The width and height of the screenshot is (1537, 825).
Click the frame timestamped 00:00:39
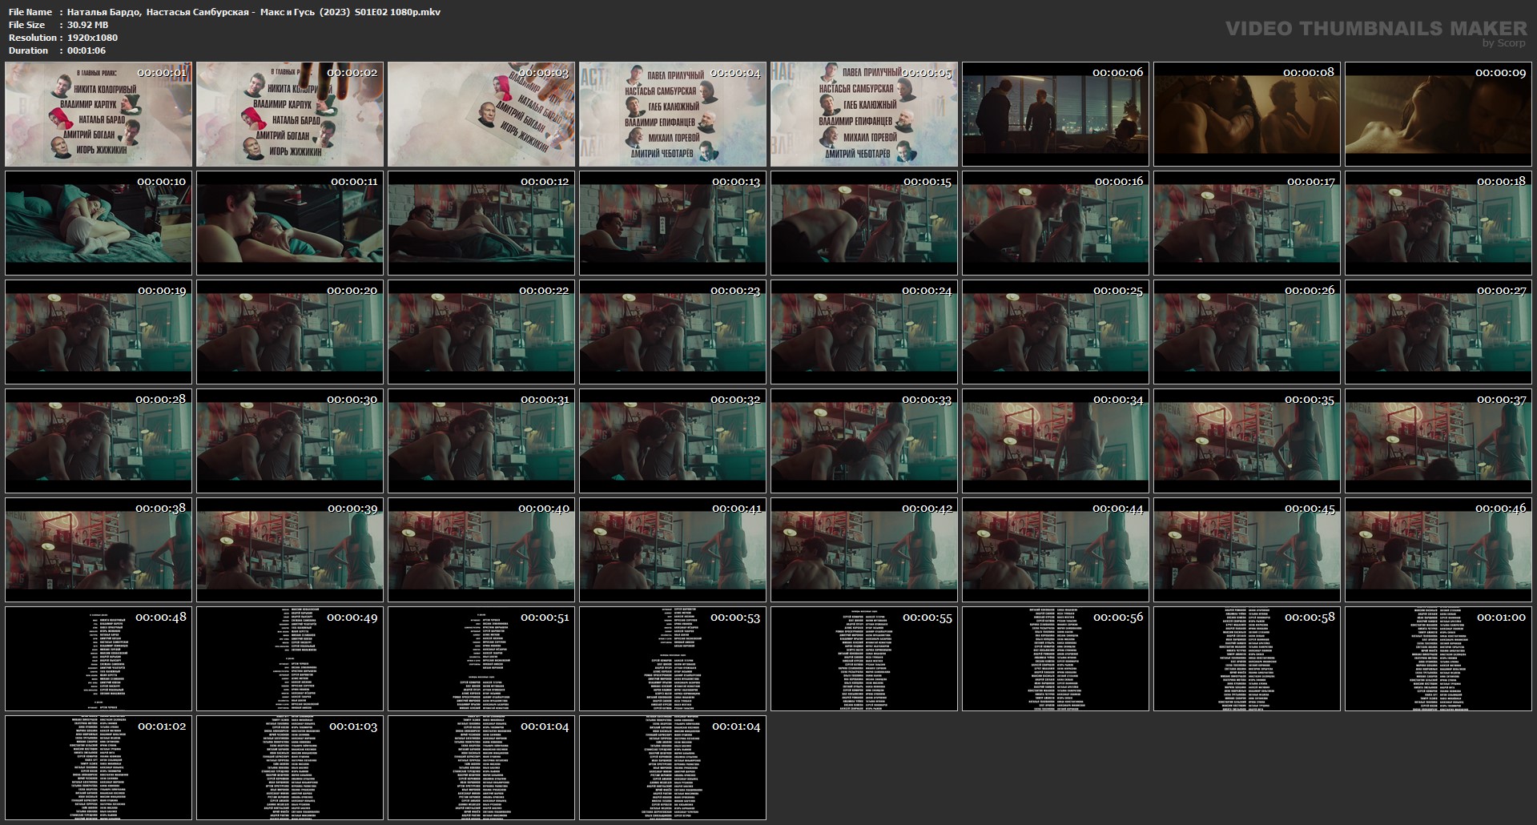(290, 550)
